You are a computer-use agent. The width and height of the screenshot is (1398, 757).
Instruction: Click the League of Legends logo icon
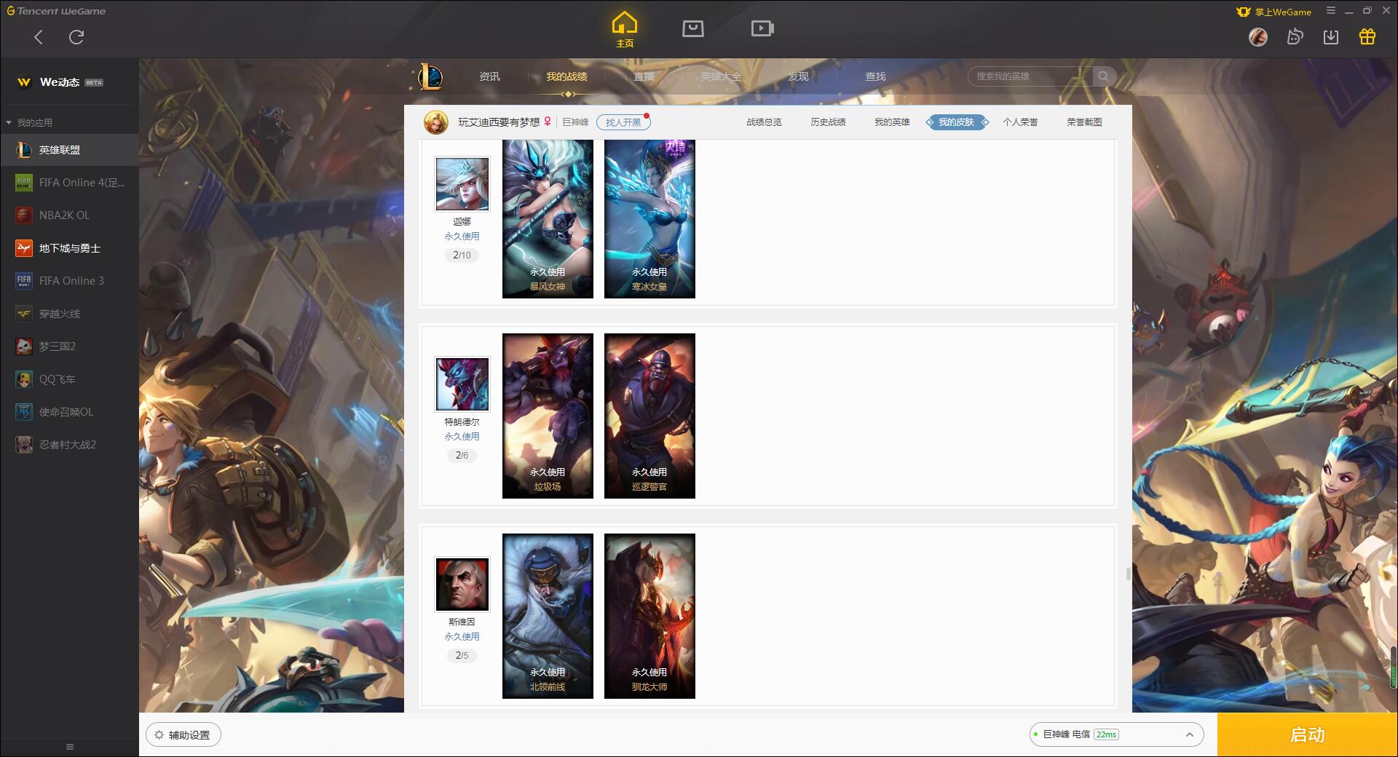point(430,76)
